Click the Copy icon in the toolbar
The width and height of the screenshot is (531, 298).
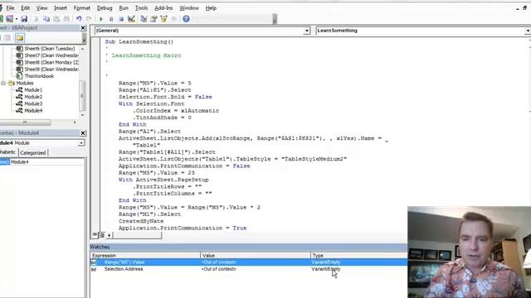(46, 19)
